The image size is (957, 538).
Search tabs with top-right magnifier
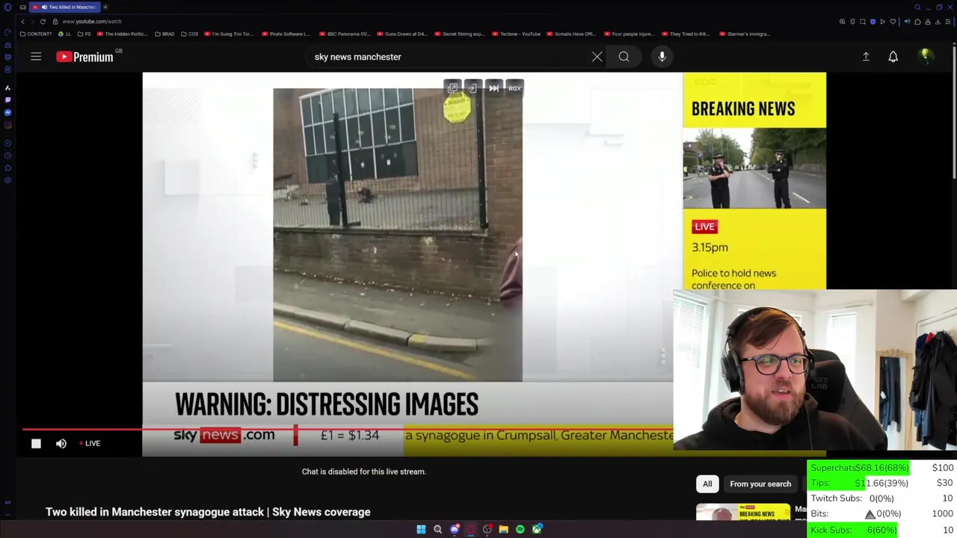click(917, 7)
